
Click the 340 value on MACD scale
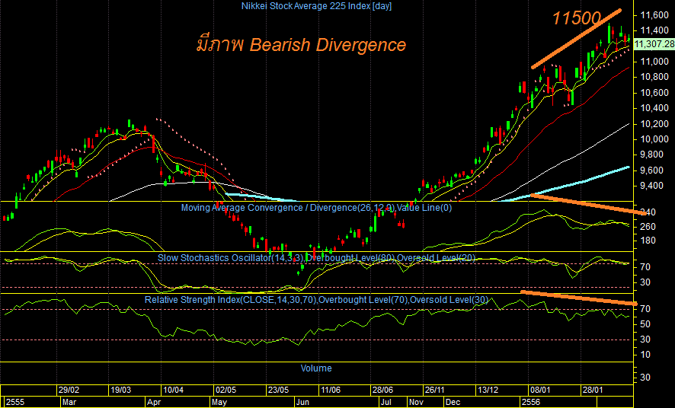648,212
